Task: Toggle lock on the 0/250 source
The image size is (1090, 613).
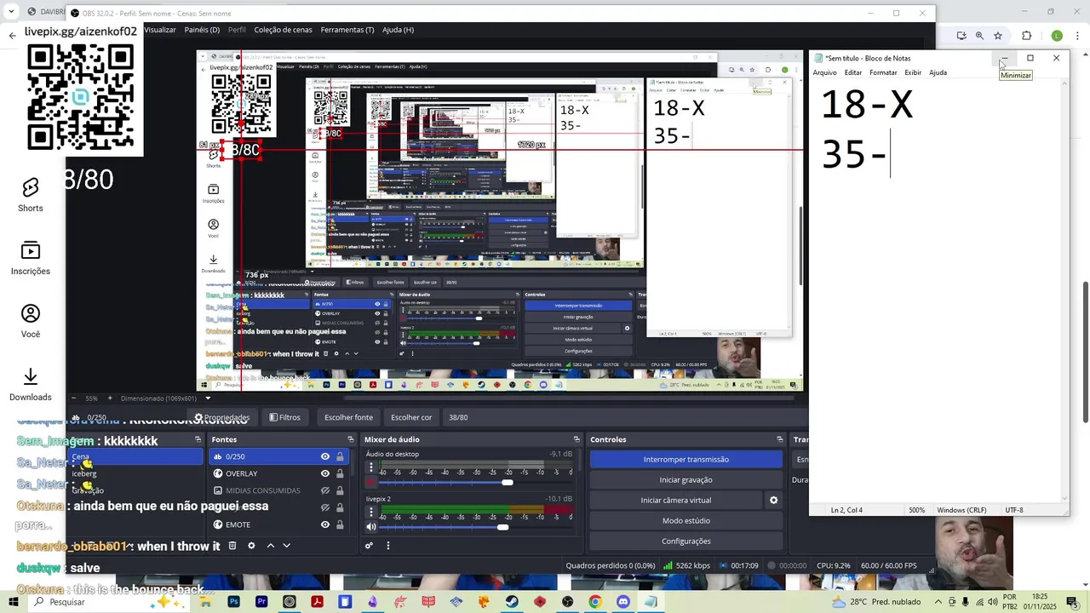Action: tap(340, 457)
